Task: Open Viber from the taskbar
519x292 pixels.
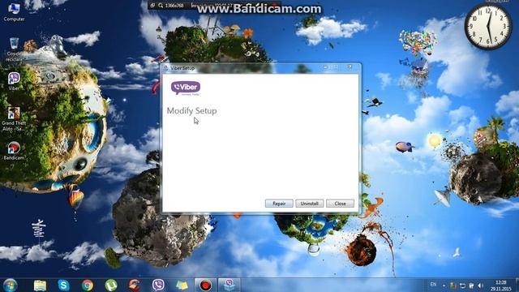Action: click(158, 285)
